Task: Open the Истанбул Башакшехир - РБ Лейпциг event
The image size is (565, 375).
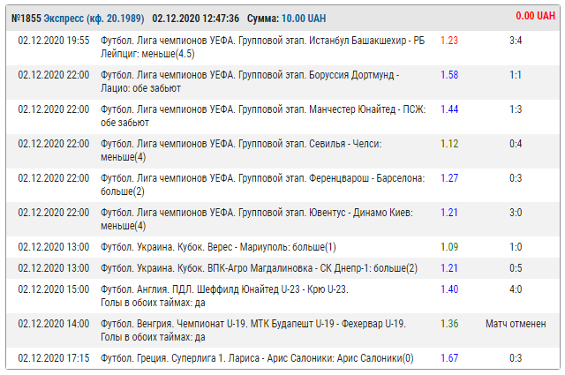Action: (263, 47)
